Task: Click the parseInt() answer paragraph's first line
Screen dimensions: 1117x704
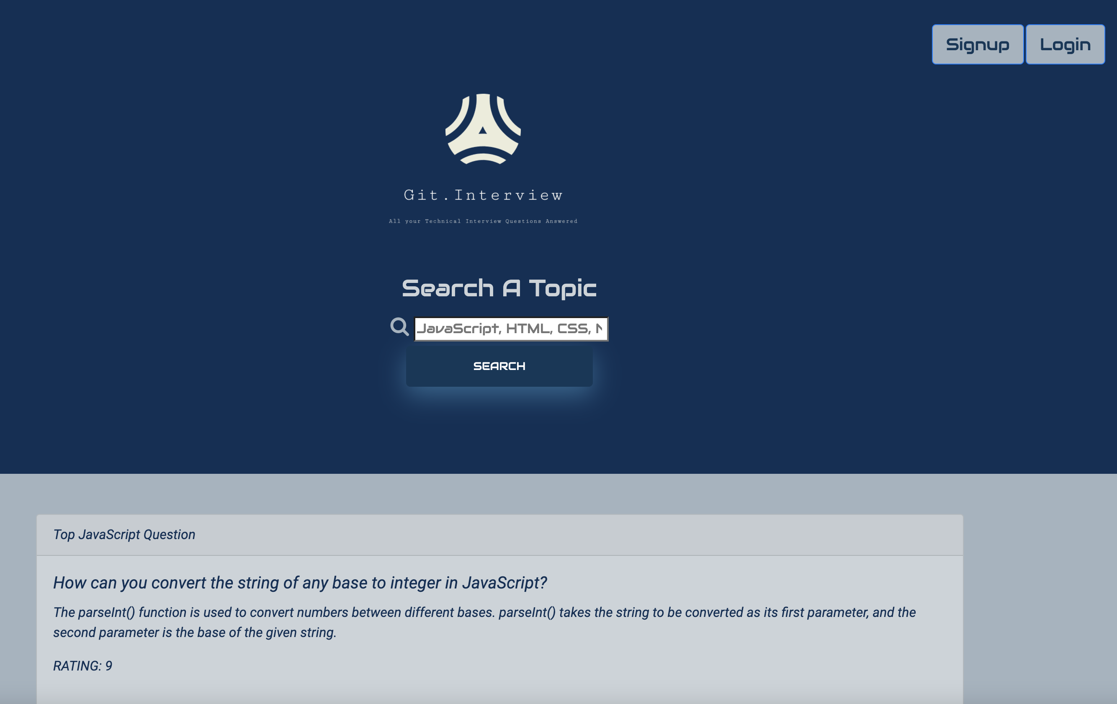Action: [484, 612]
